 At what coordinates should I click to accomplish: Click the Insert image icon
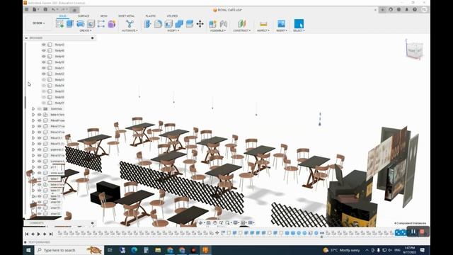tap(282, 23)
